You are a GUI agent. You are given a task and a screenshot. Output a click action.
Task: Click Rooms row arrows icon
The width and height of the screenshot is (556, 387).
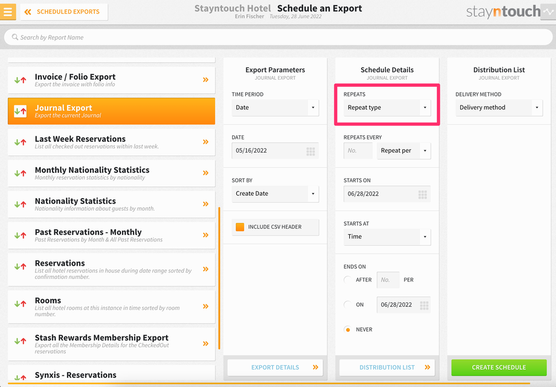tap(20, 303)
